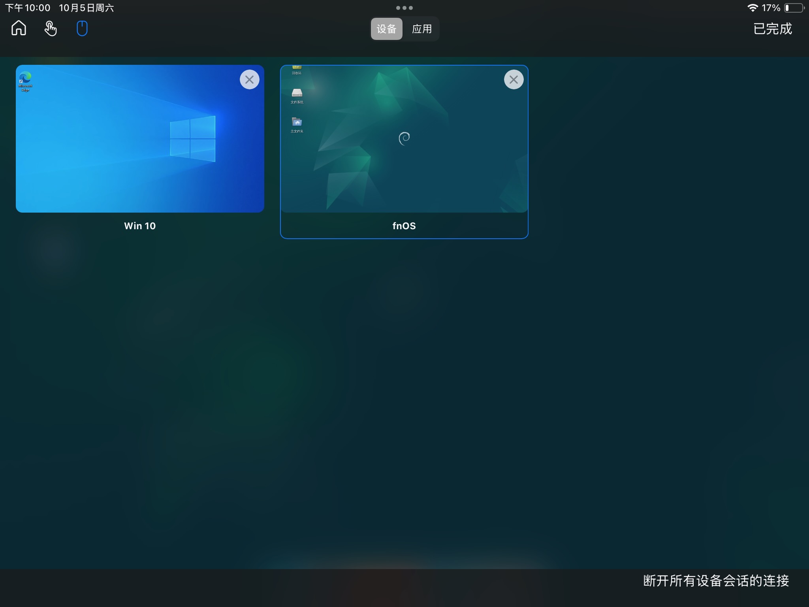
Task: Close the Win 10 session
Action: [249, 79]
